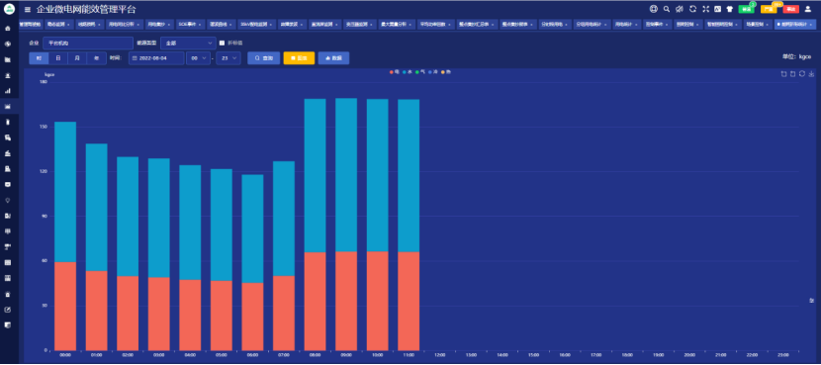The height and width of the screenshot is (365, 821).
Task: Mute alarms with the speaker icon
Action: (x=680, y=9)
